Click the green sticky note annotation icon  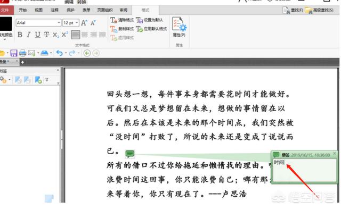pos(130,154)
